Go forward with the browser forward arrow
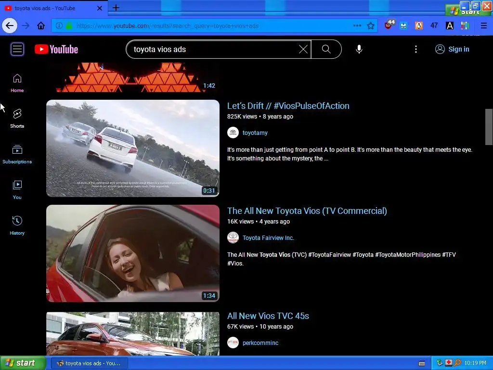493x370 pixels. [x=26, y=26]
